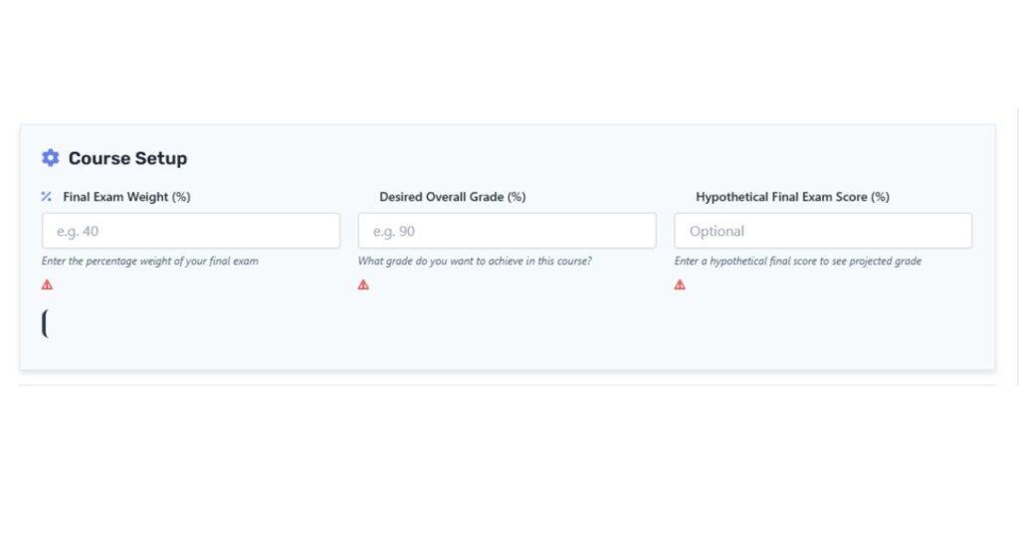1019x533 pixels.
Task: Click the Desired Overall Grade (%) label
Action: [x=452, y=197]
